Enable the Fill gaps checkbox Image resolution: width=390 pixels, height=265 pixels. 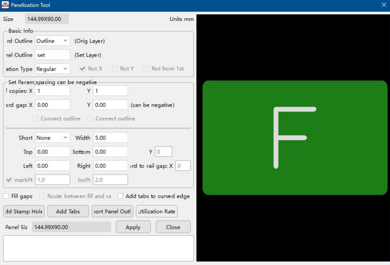[6, 196]
